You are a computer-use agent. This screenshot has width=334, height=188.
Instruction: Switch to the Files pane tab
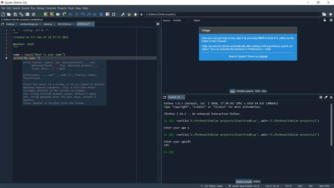click(264, 91)
